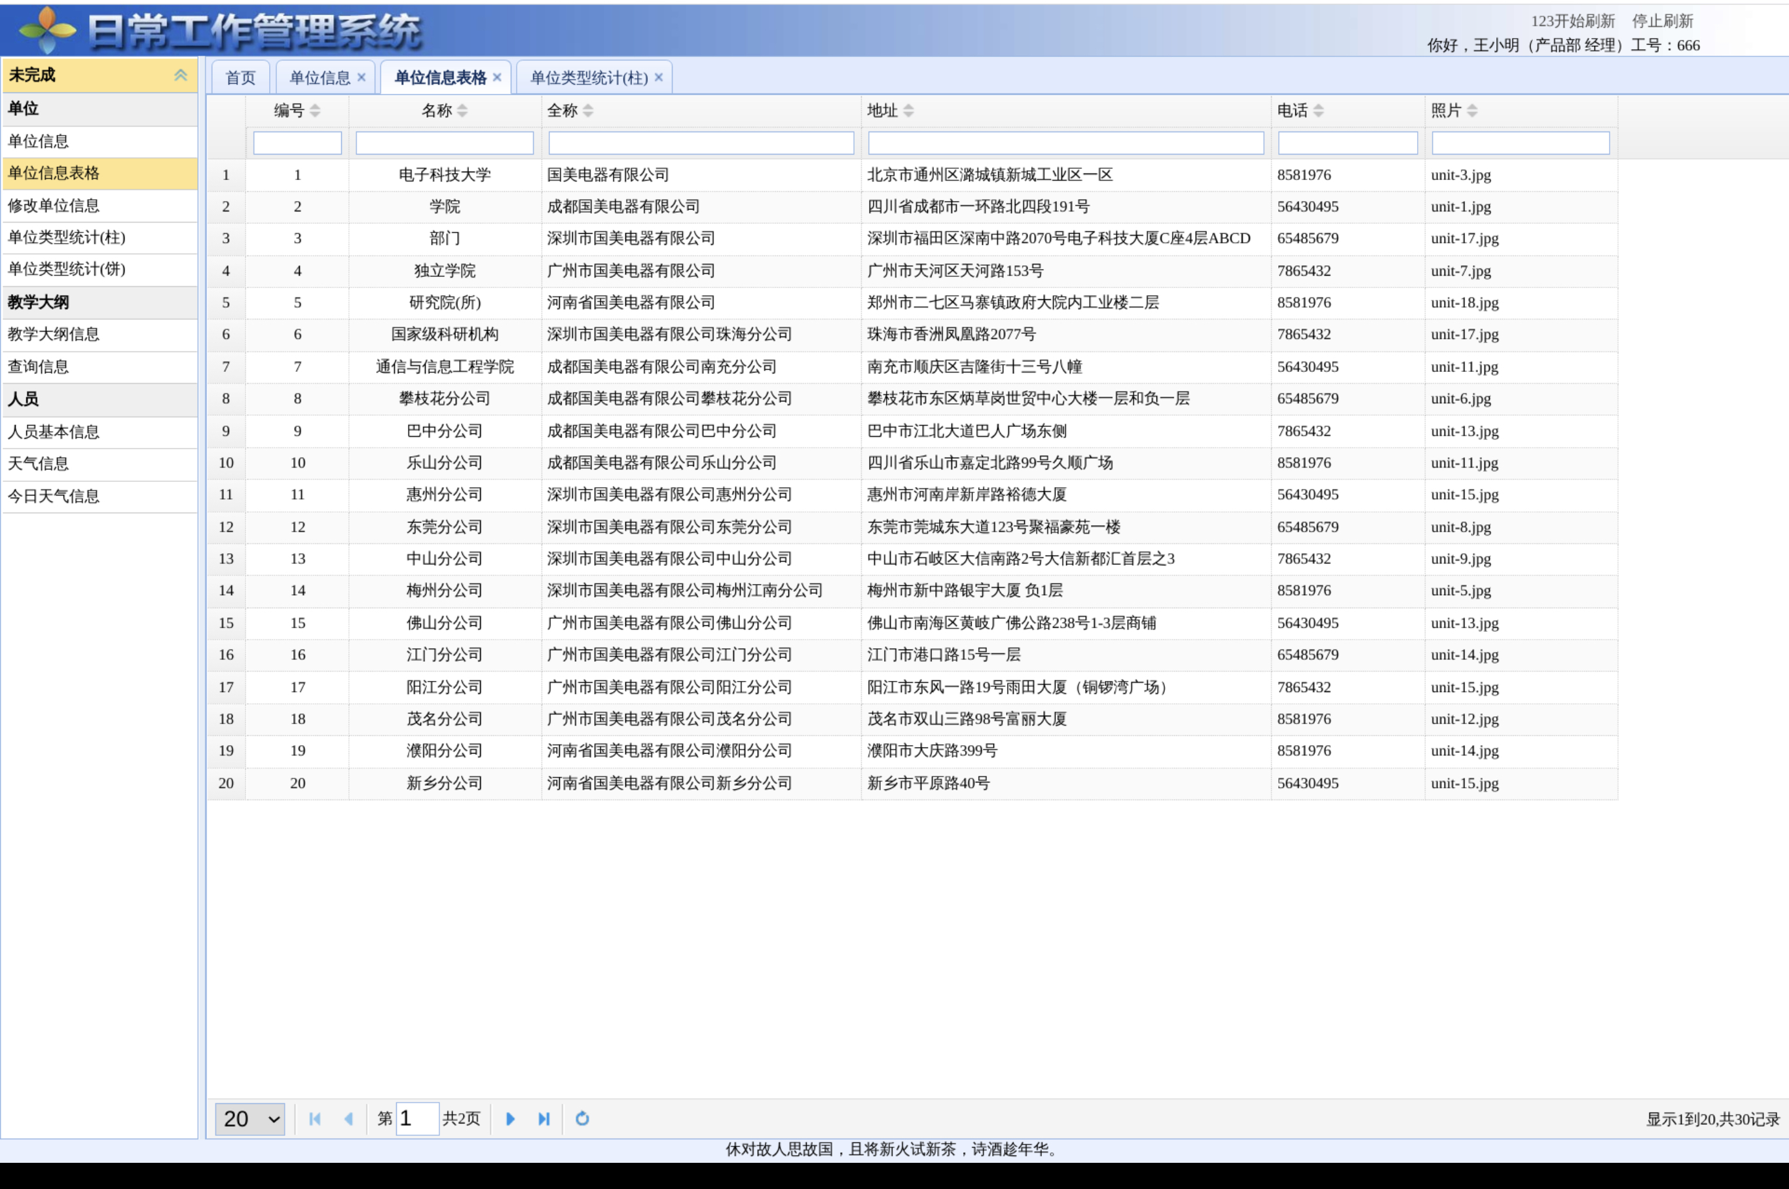Sort by 编号 column arrows
This screenshot has height=1189, width=1789.
(x=316, y=111)
